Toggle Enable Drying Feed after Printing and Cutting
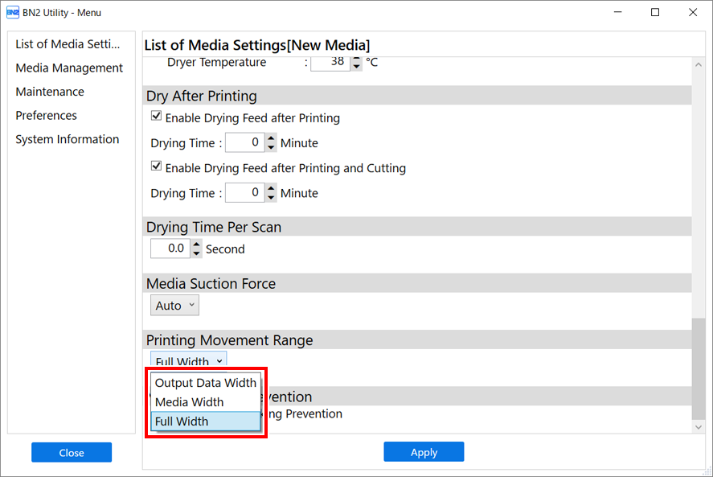Image resolution: width=713 pixels, height=477 pixels. pyautogui.click(x=157, y=167)
